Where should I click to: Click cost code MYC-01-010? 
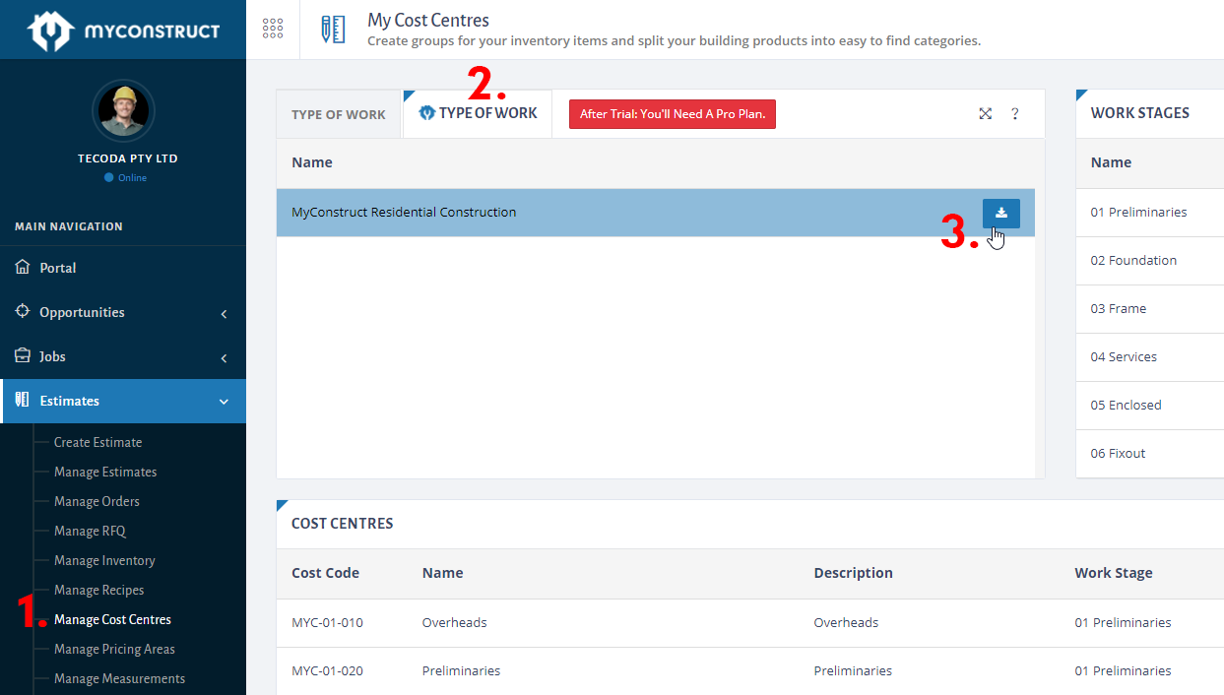(327, 622)
